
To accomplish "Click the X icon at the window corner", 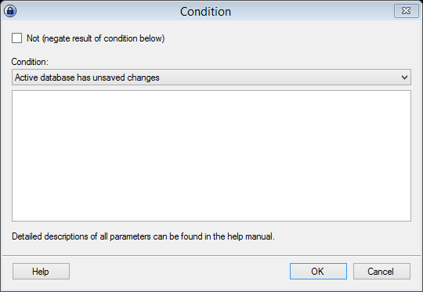I will (407, 11).
